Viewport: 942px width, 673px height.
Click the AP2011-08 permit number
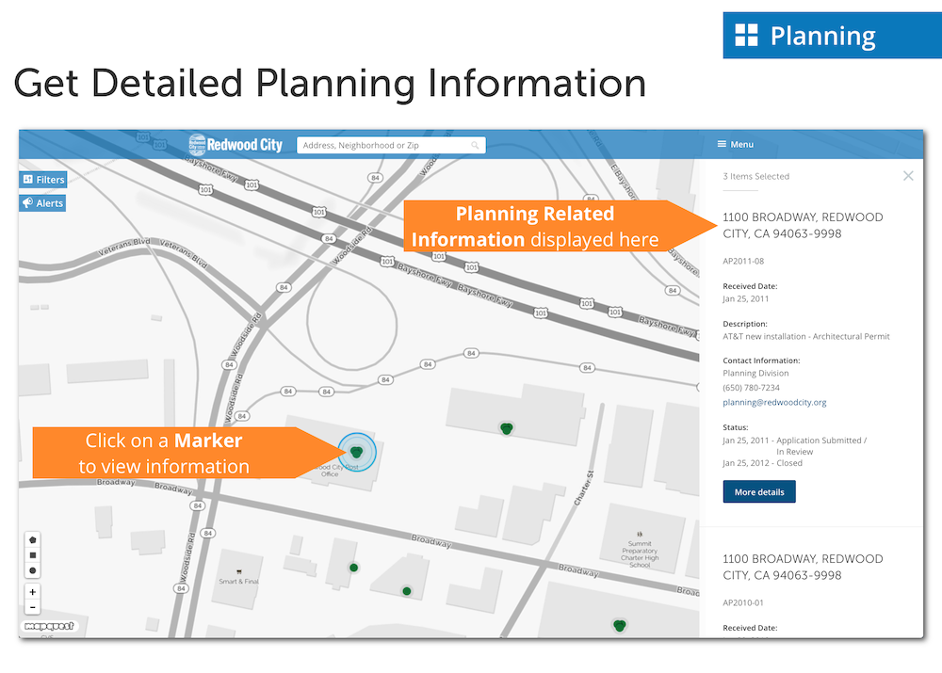click(x=743, y=261)
